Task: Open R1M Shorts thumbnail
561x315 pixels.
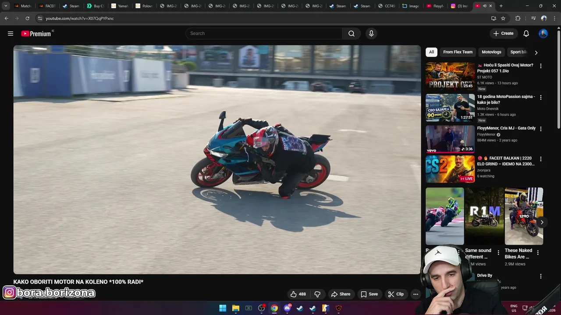Action: coord(484,216)
